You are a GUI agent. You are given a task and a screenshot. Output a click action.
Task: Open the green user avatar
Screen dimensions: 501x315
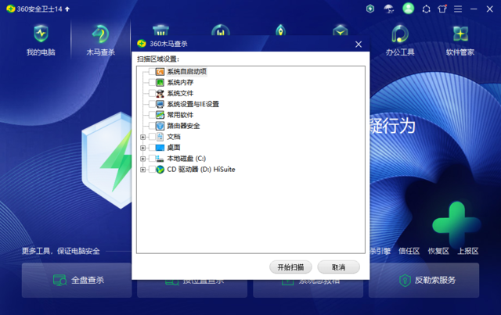click(408, 9)
